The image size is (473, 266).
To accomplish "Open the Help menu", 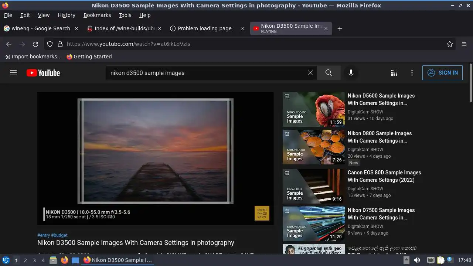I will pos(145,15).
